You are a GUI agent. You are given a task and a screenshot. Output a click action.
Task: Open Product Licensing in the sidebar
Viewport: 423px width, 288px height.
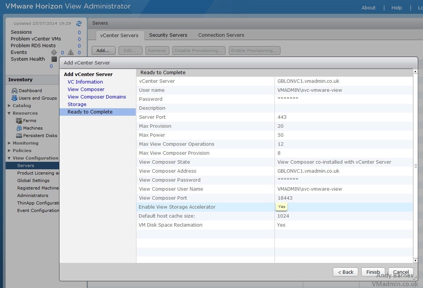(x=38, y=173)
